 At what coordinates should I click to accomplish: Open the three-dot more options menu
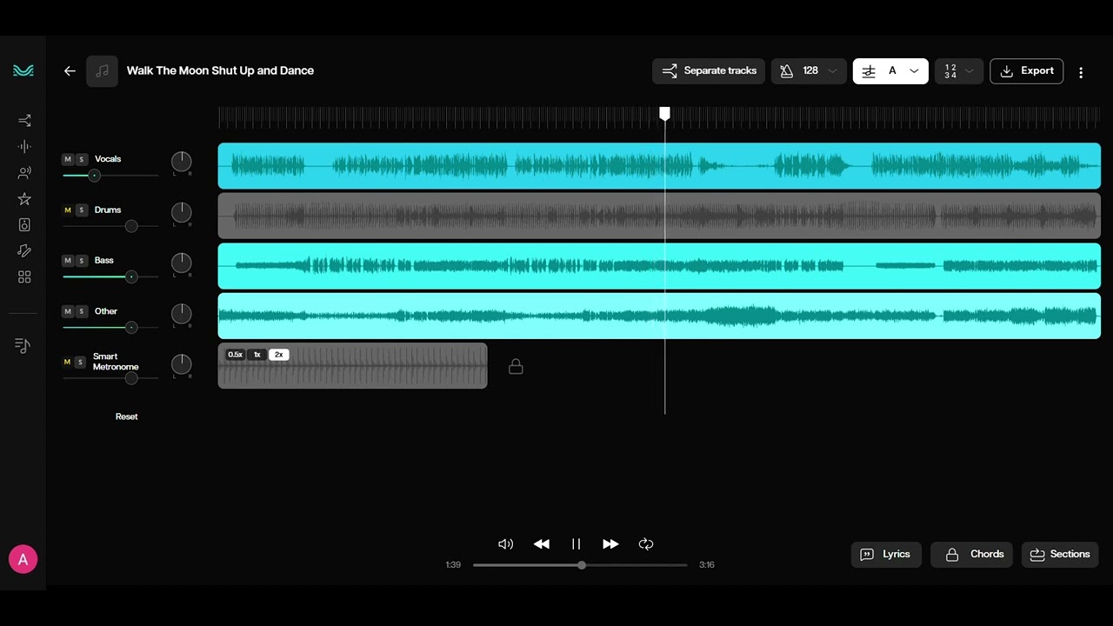coord(1081,72)
